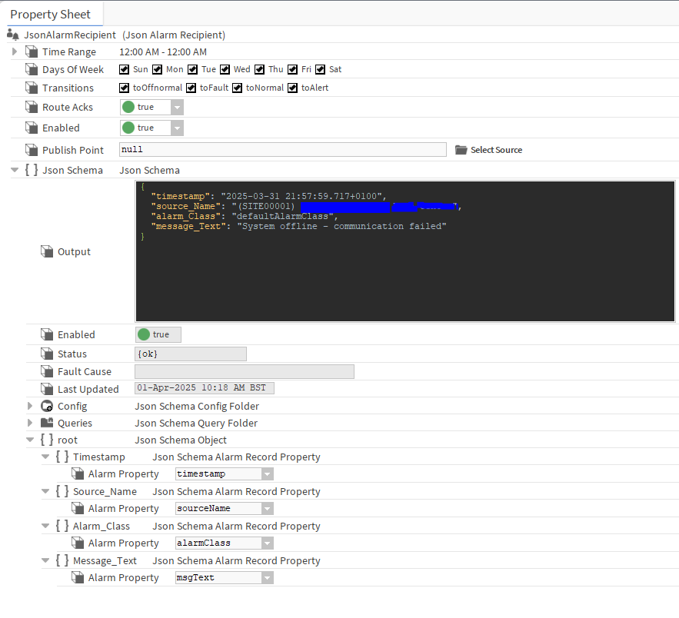
Task: Click the Select Source button
Action: point(489,150)
